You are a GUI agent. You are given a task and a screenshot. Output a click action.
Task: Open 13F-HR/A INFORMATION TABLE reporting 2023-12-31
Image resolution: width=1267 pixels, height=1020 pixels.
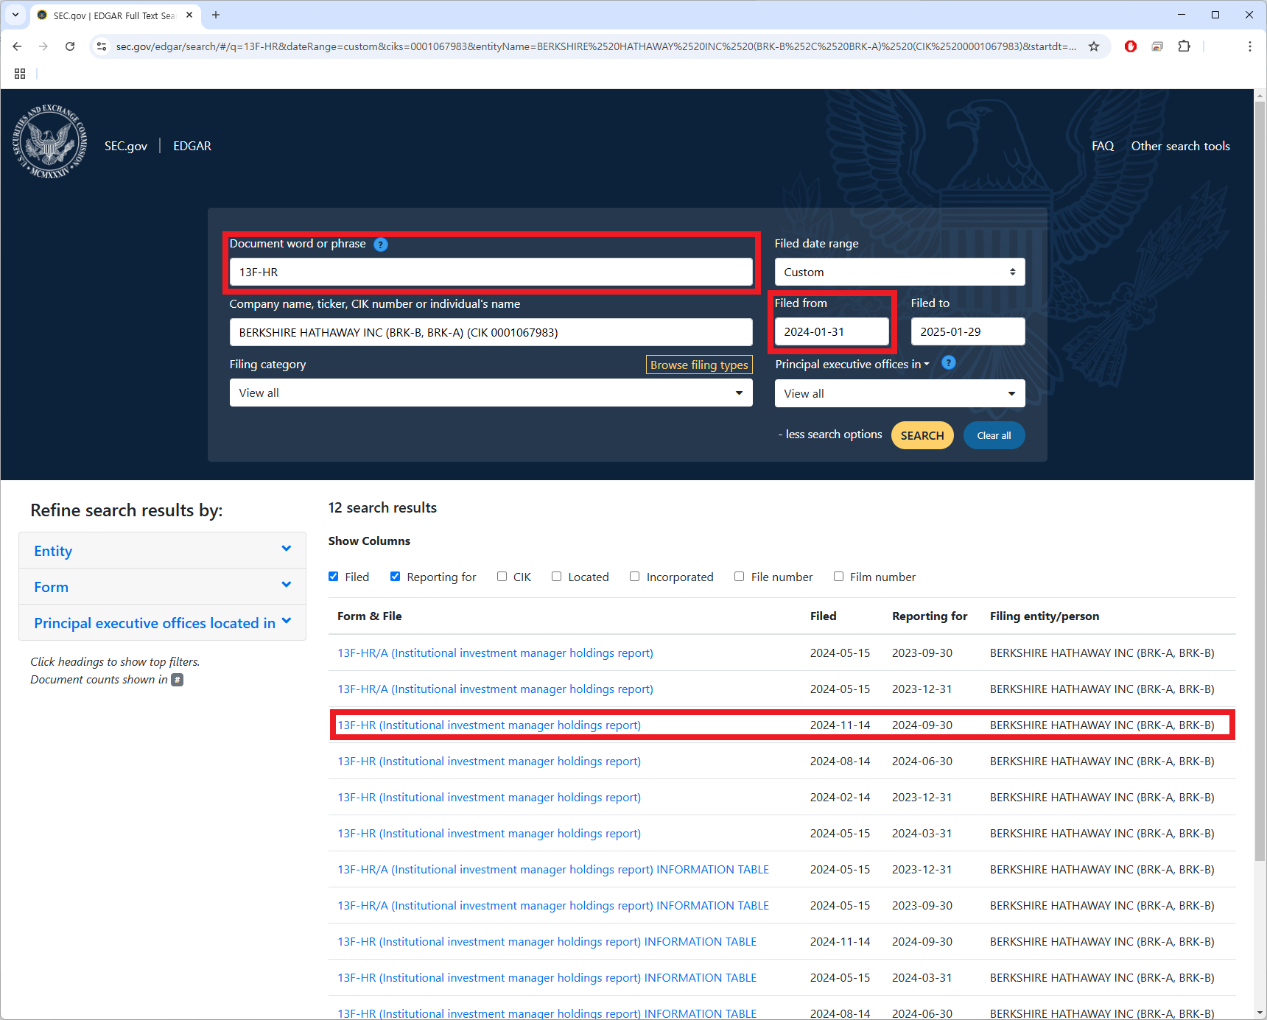pos(553,869)
